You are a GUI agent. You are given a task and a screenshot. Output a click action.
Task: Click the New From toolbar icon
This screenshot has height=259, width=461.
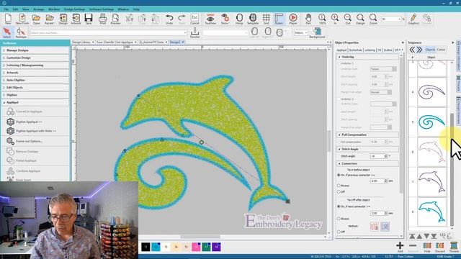click(x=22, y=19)
